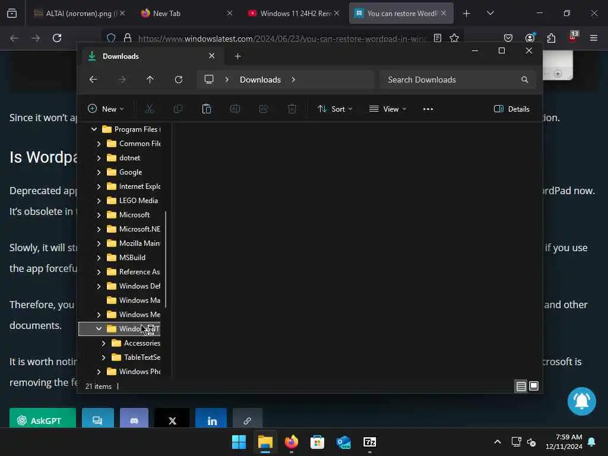Toggle the Details pane
The width and height of the screenshot is (608, 456).
tap(512, 109)
